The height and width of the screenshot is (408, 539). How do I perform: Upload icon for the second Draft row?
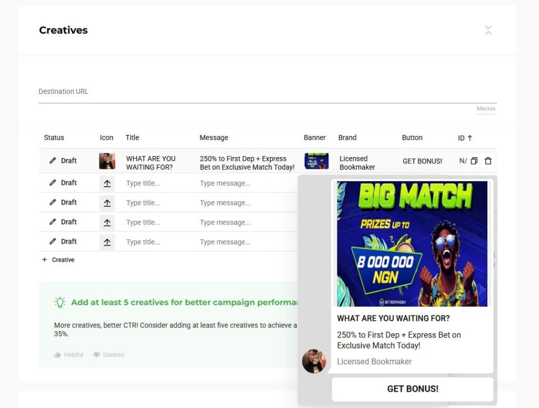coord(107,183)
